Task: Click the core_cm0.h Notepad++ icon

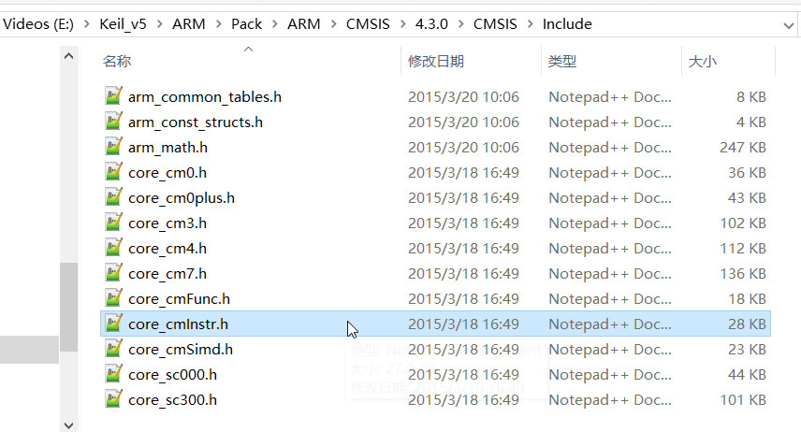Action: click(113, 171)
